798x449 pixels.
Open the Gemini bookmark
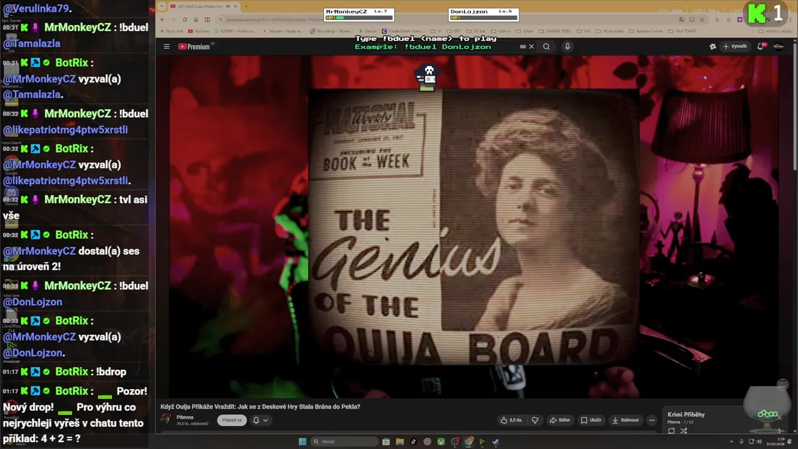coord(368,31)
